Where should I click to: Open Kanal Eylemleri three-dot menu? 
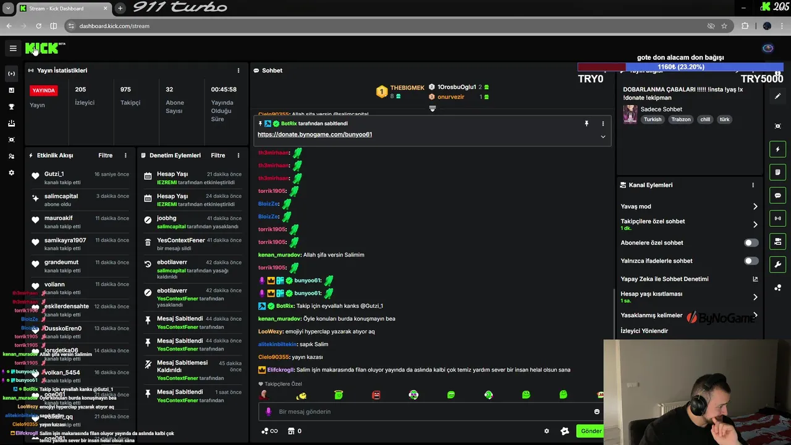753,185
